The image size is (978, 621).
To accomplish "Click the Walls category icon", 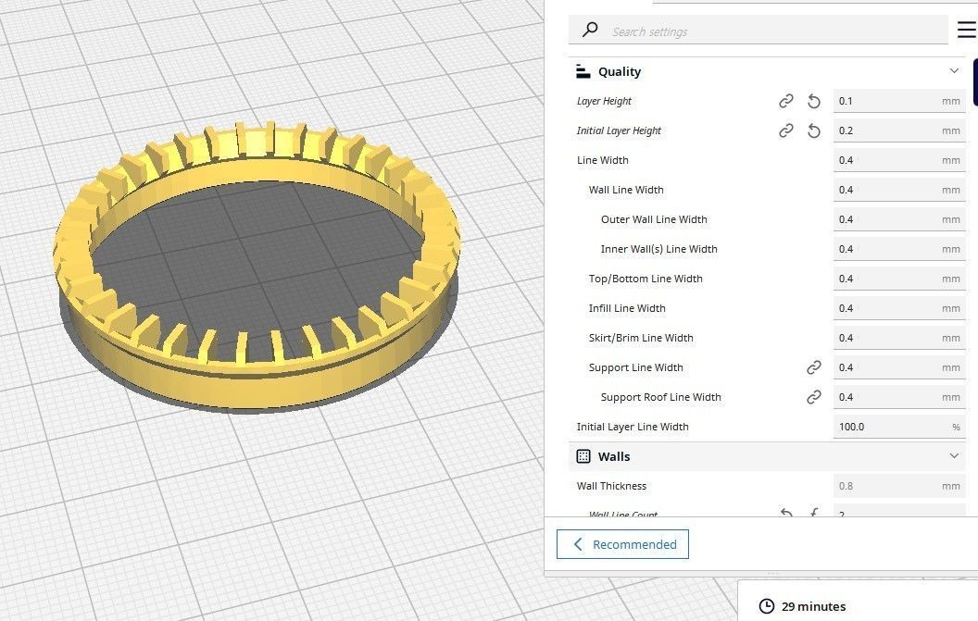I will [583, 456].
